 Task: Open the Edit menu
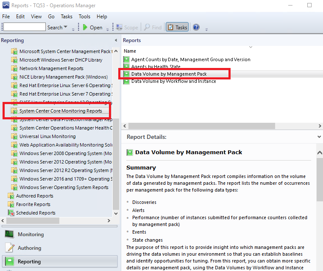(20, 17)
